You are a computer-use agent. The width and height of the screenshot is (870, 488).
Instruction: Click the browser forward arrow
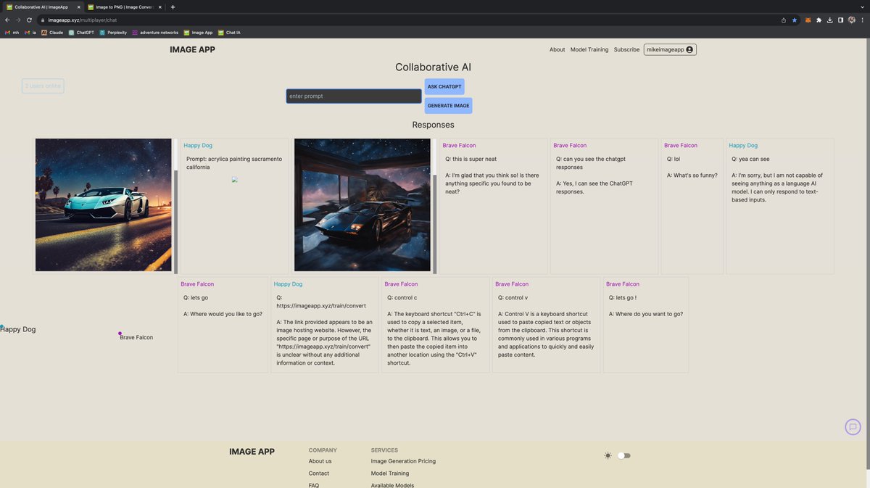point(18,20)
